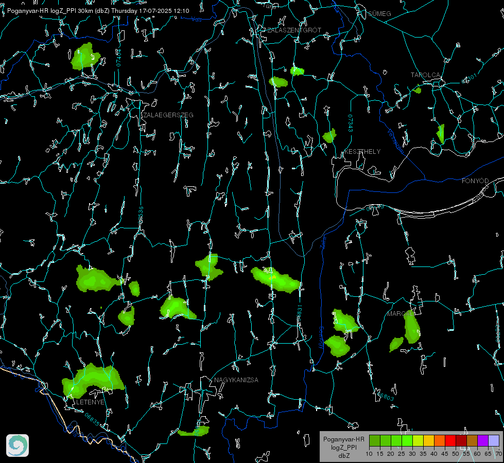Click the legend scale value 70
Viewport: 504px width, 463px height.
click(499, 454)
